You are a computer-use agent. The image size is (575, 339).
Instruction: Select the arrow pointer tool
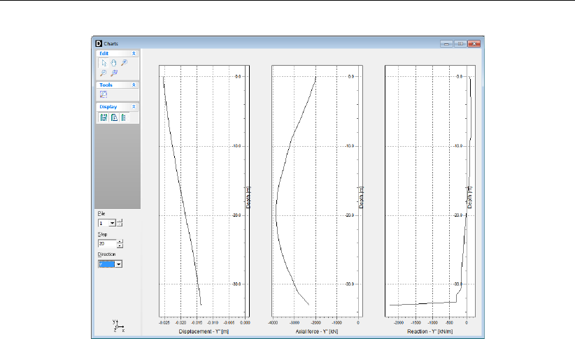click(103, 63)
